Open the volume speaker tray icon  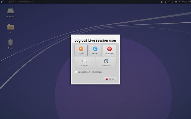click(x=176, y=2)
